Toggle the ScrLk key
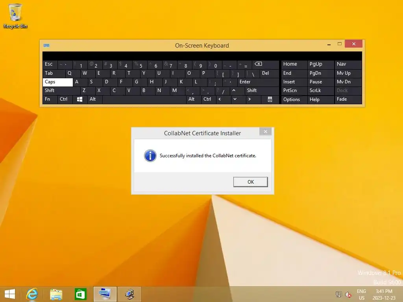The width and height of the screenshot is (403, 302). [x=320, y=90]
